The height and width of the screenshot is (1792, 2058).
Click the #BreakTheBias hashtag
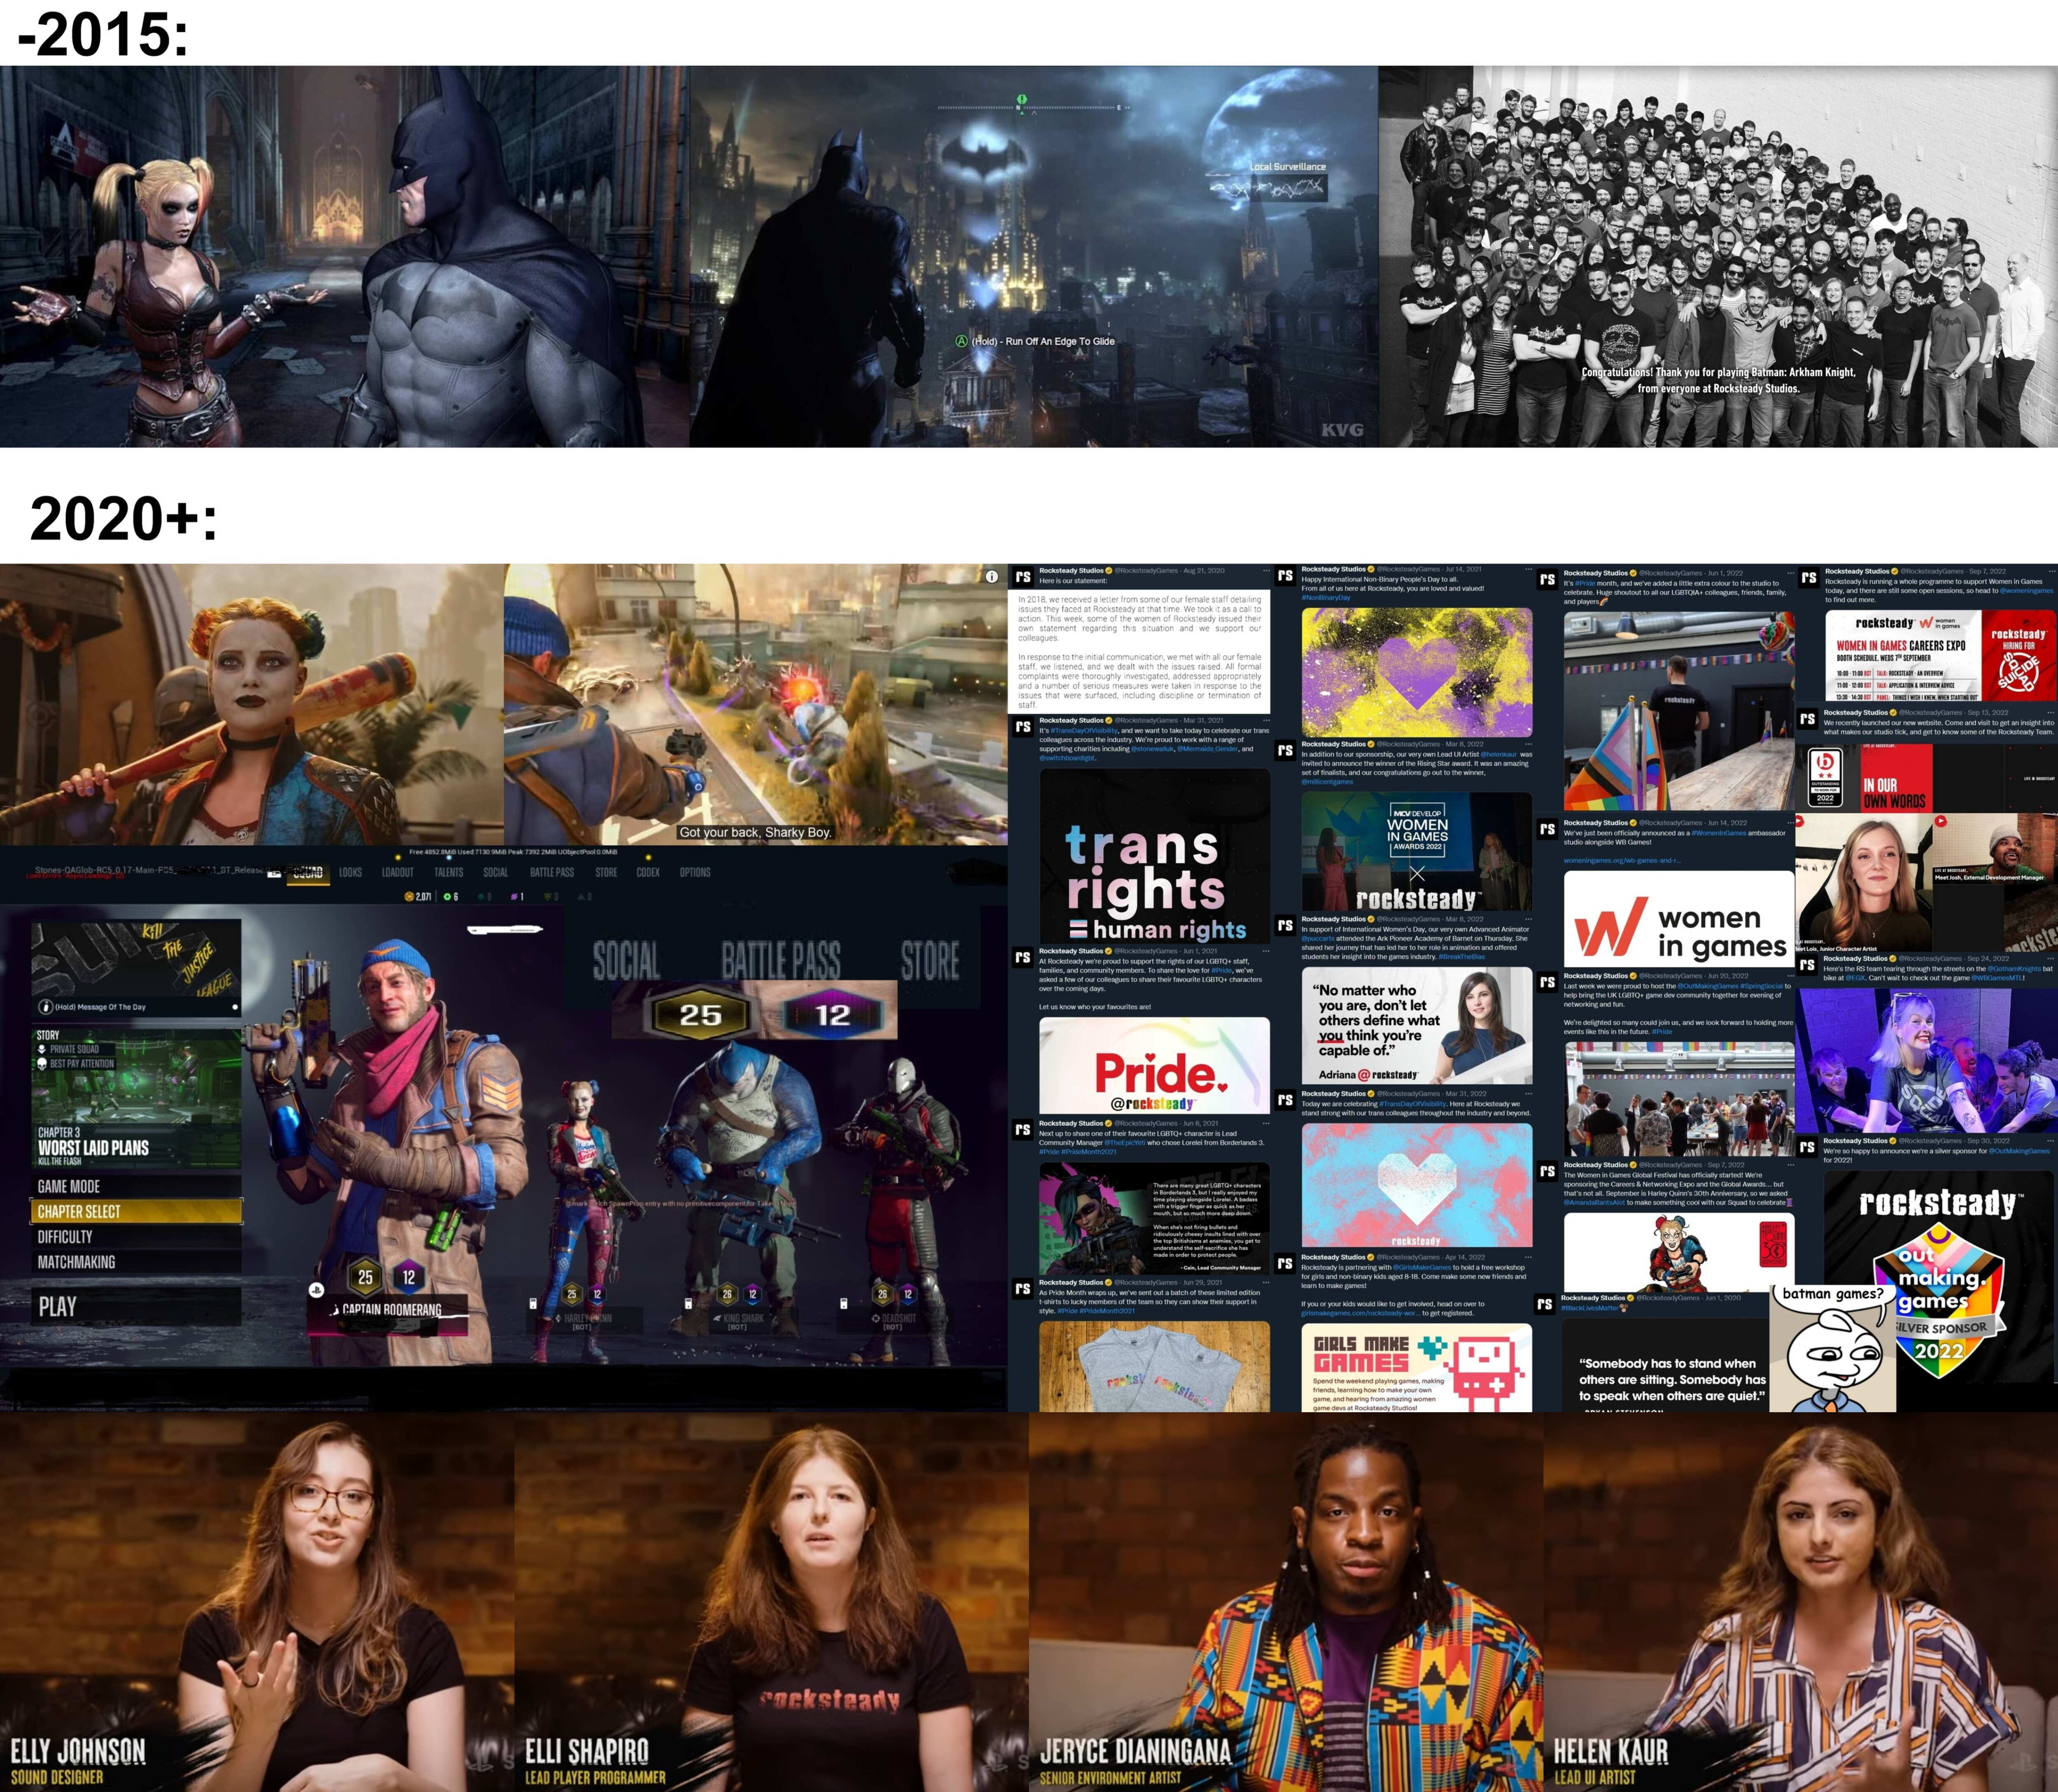(1462, 957)
